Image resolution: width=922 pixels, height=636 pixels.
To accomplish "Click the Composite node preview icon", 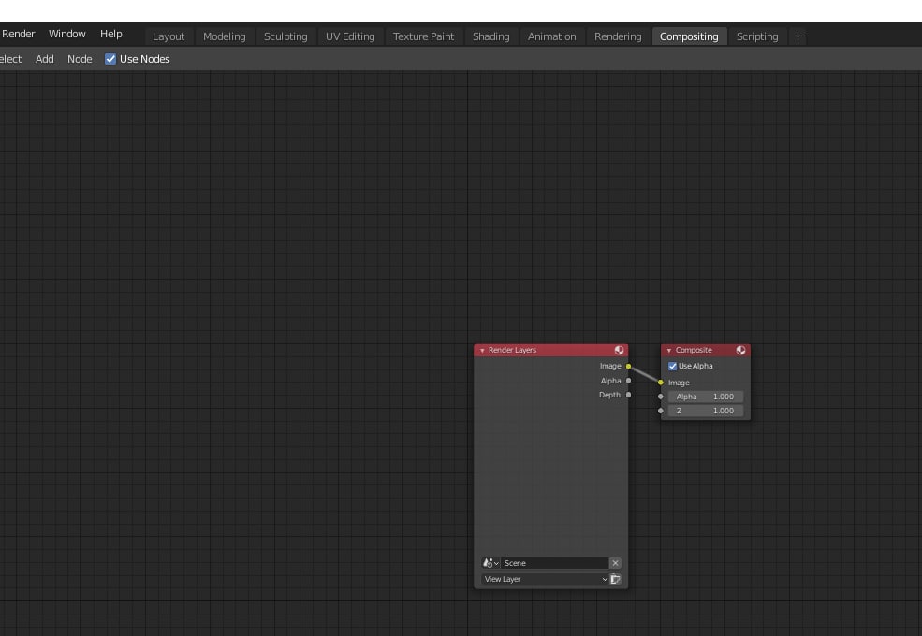I will point(740,351).
